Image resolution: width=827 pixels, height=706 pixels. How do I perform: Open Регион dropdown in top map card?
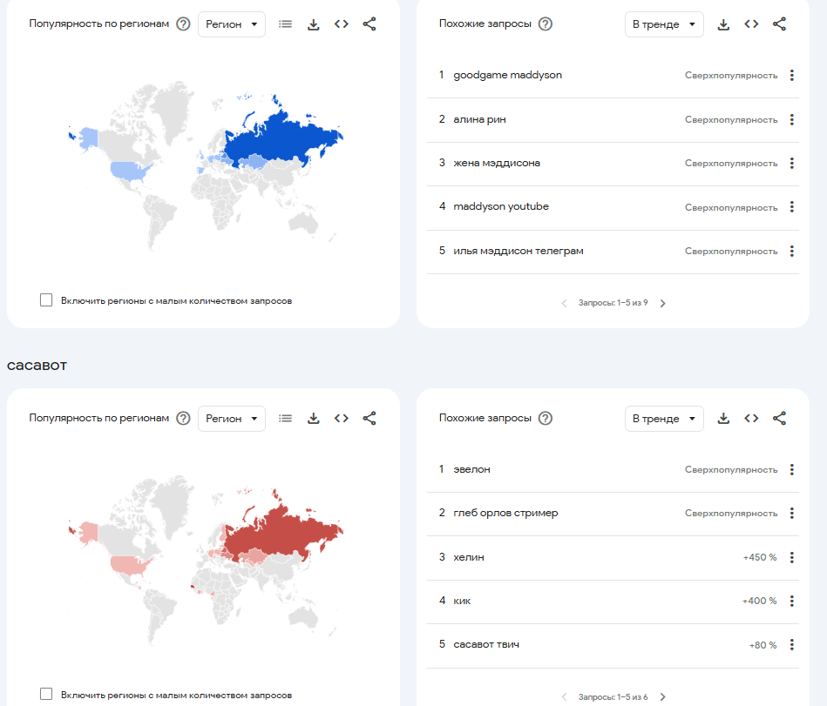click(232, 24)
